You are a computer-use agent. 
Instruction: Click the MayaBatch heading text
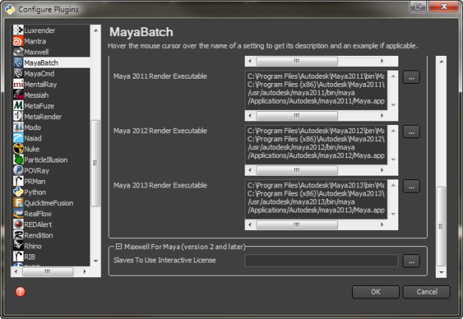point(141,32)
